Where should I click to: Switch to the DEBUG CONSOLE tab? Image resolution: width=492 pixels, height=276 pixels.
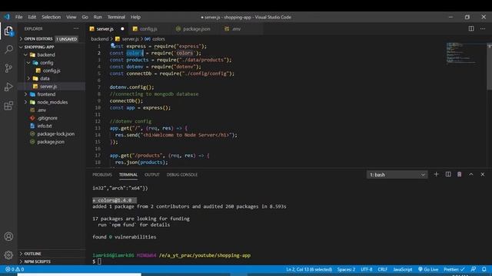(x=182, y=175)
